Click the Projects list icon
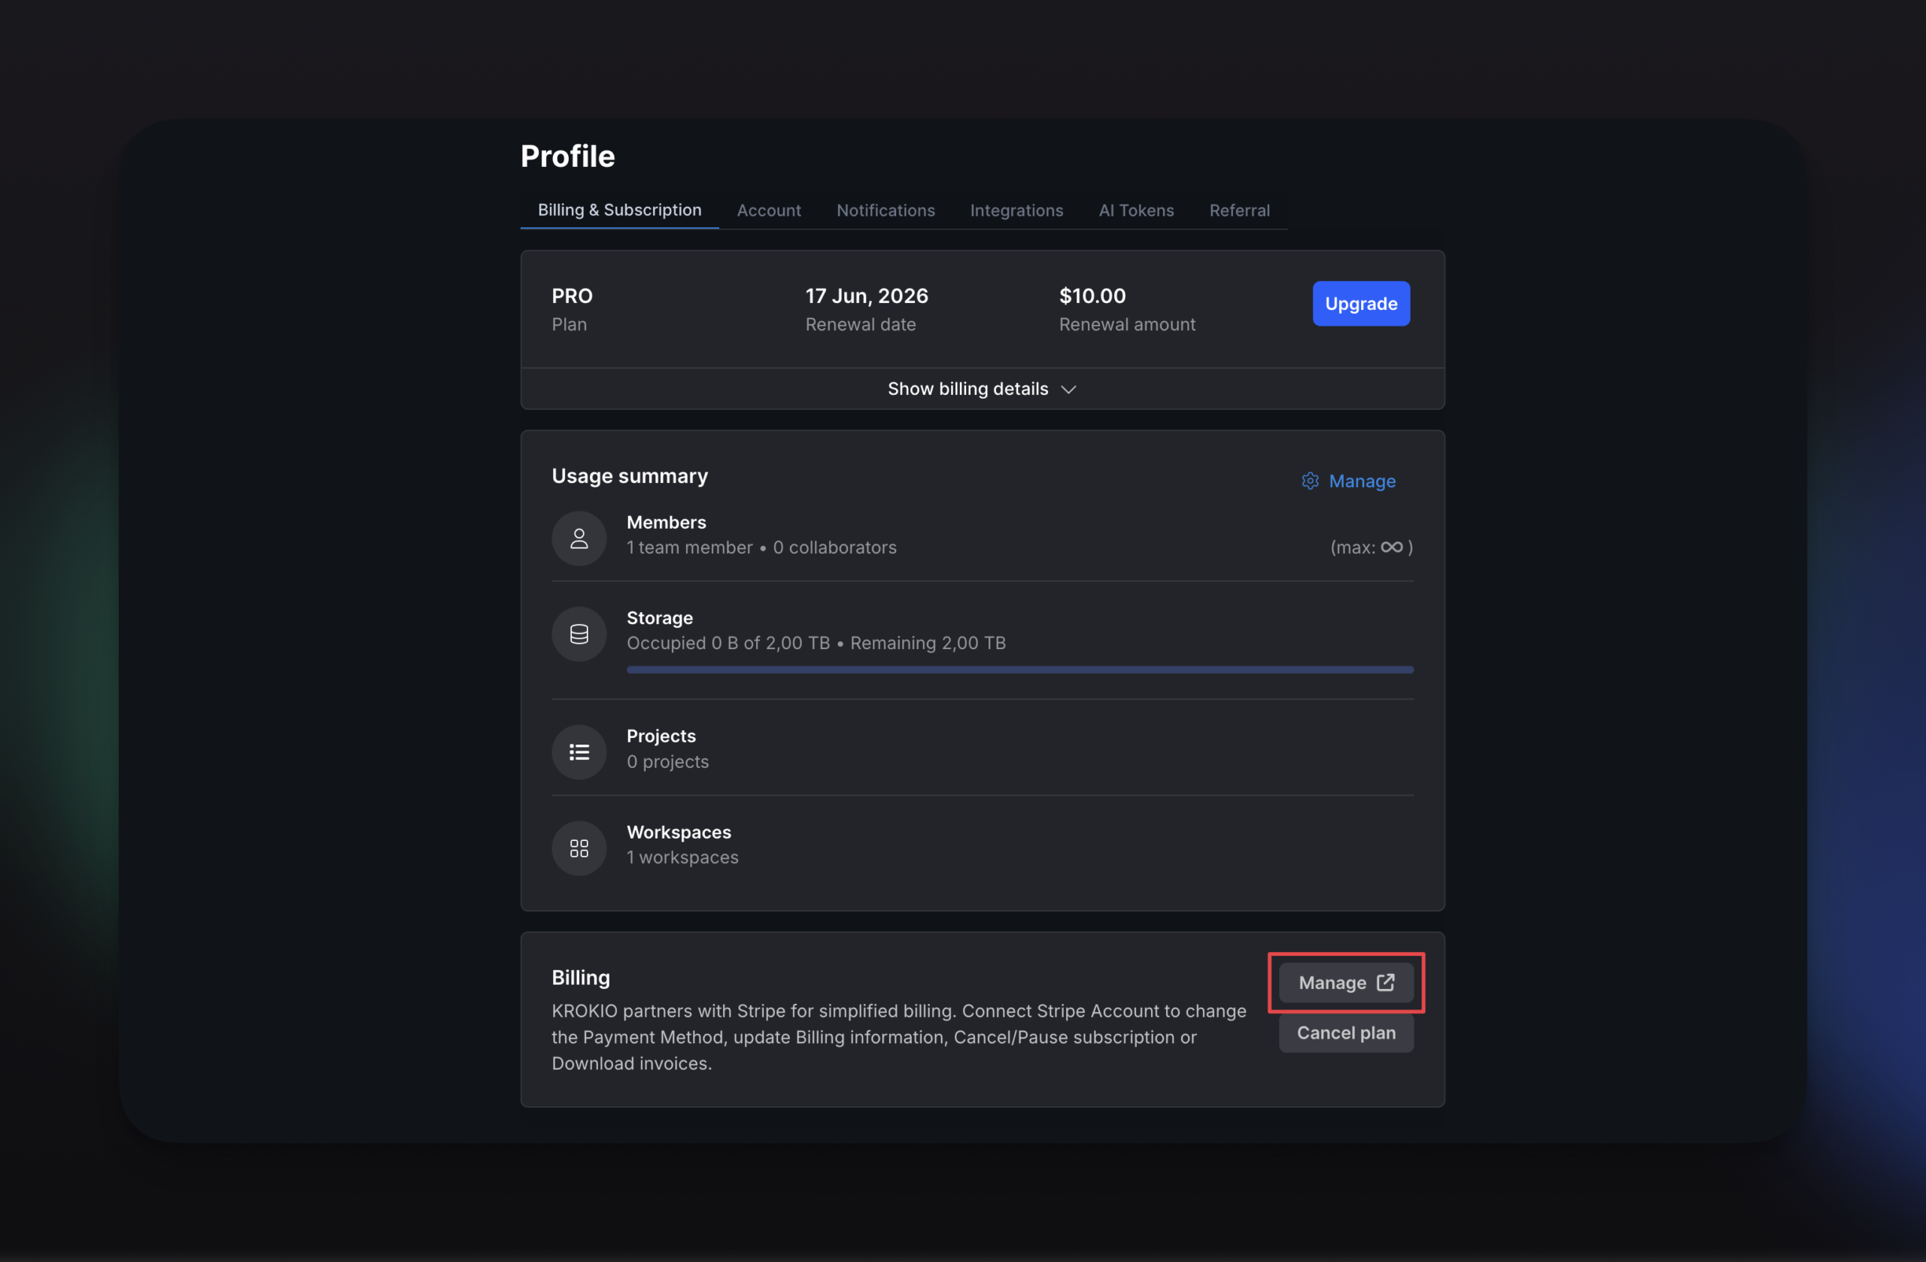This screenshot has width=1926, height=1262. click(579, 751)
